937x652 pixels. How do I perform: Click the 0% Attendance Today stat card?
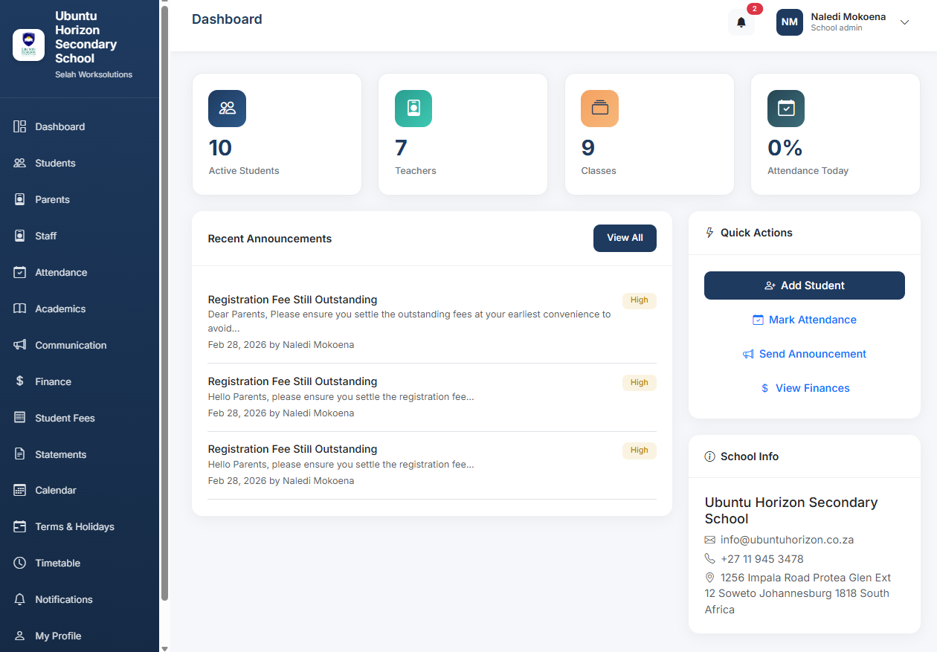click(x=835, y=134)
